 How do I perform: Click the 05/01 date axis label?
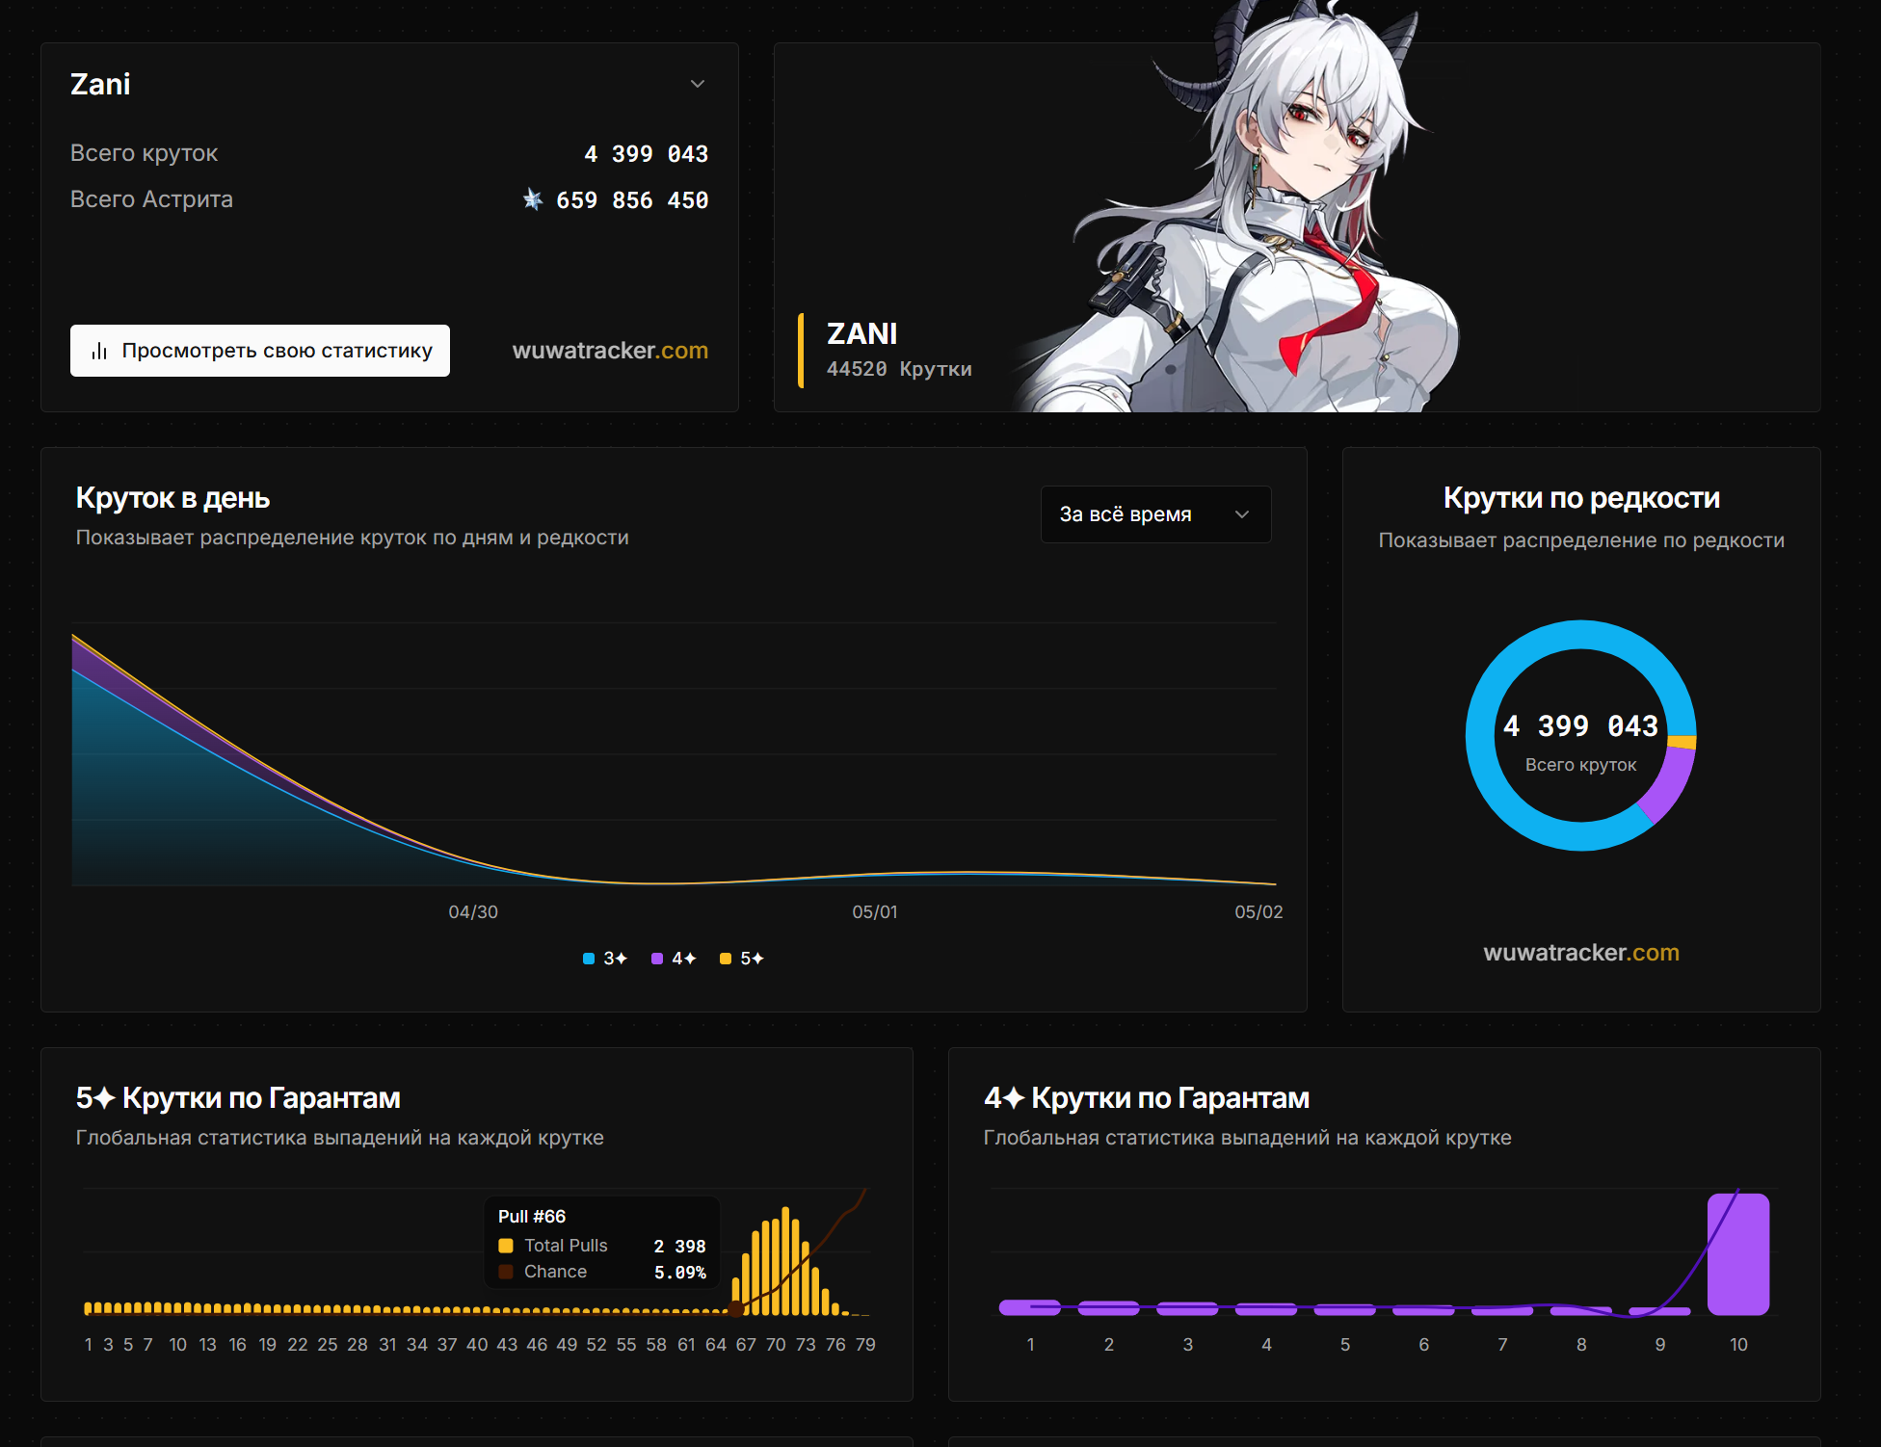click(x=875, y=912)
